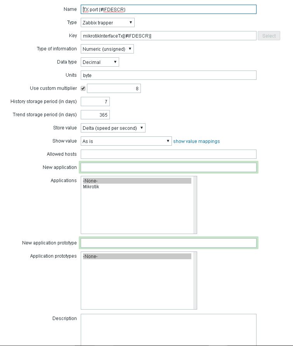Screen dimensions: 293x346
Task: Click the Allowed hosts input field
Action: coord(168,154)
